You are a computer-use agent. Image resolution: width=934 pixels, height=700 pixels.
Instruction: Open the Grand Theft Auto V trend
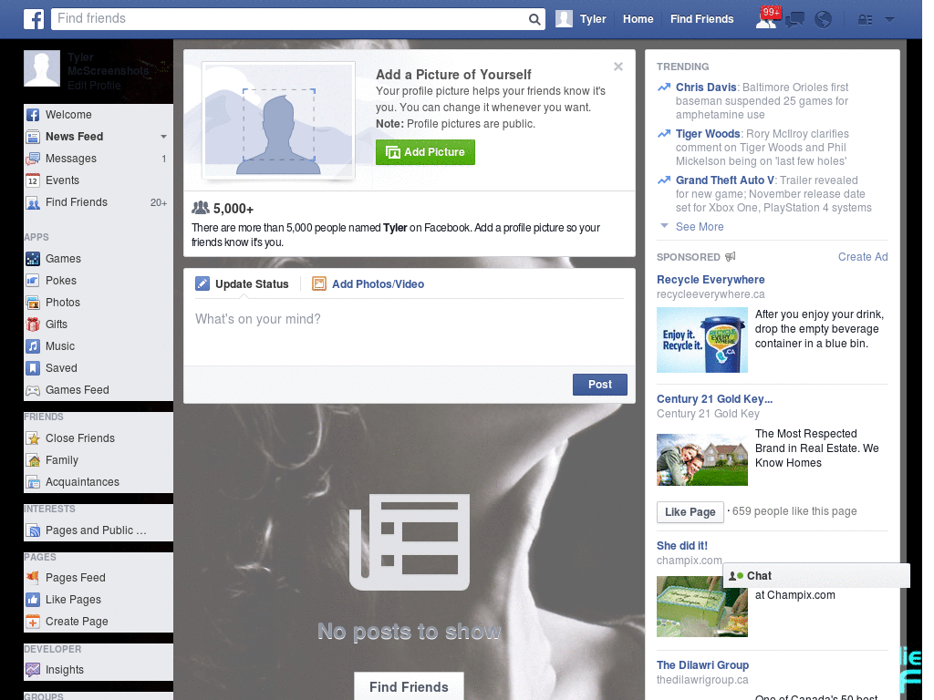click(x=725, y=180)
